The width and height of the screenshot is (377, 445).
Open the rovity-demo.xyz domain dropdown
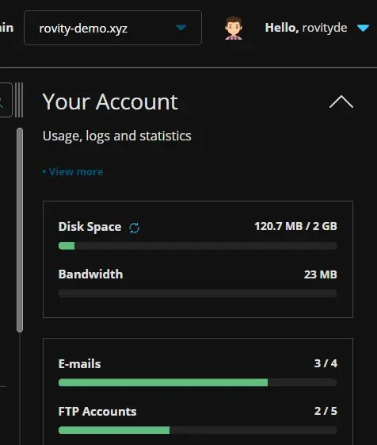(x=112, y=28)
